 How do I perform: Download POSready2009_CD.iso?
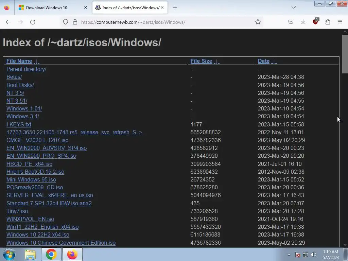coord(35,188)
